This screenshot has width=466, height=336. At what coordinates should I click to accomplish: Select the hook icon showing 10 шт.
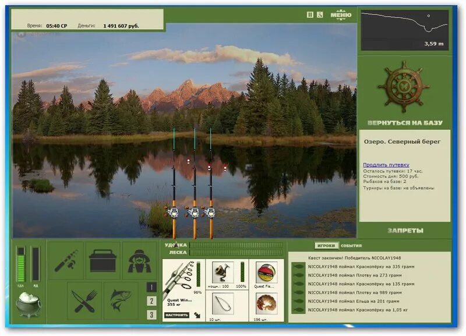[223, 304]
